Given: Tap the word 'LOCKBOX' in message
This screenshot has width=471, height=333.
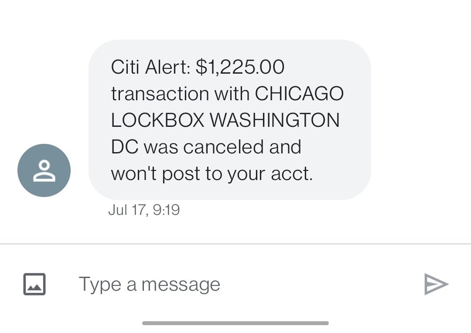Looking at the screenshot, I should 158,120.
